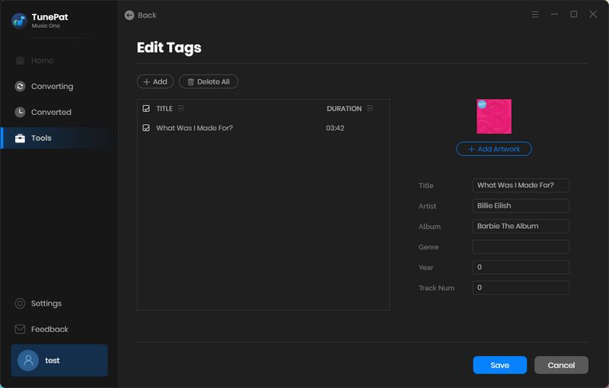
Task: Close the TunePat window
Action: [593, 14]
